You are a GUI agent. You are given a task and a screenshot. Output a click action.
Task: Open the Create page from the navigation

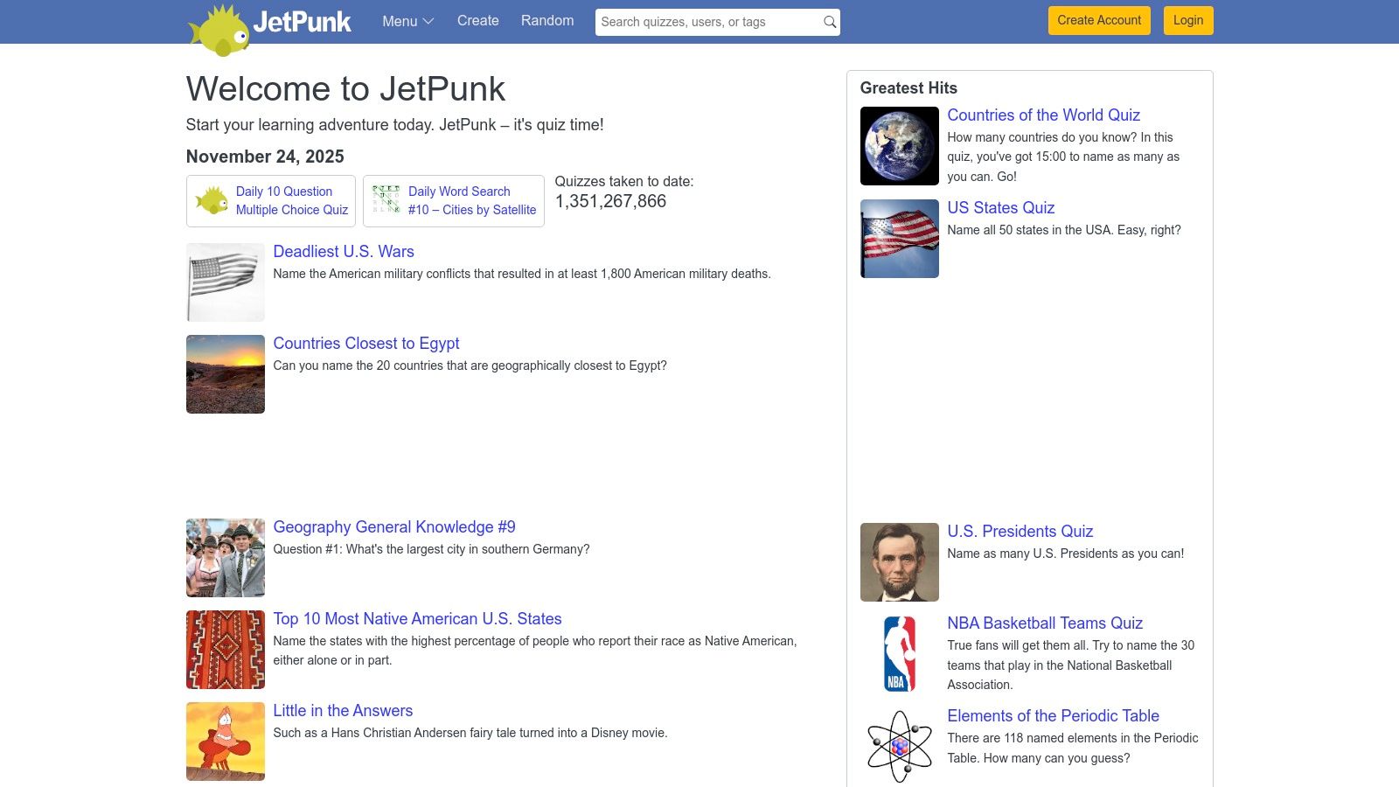[x=477, y=20]
